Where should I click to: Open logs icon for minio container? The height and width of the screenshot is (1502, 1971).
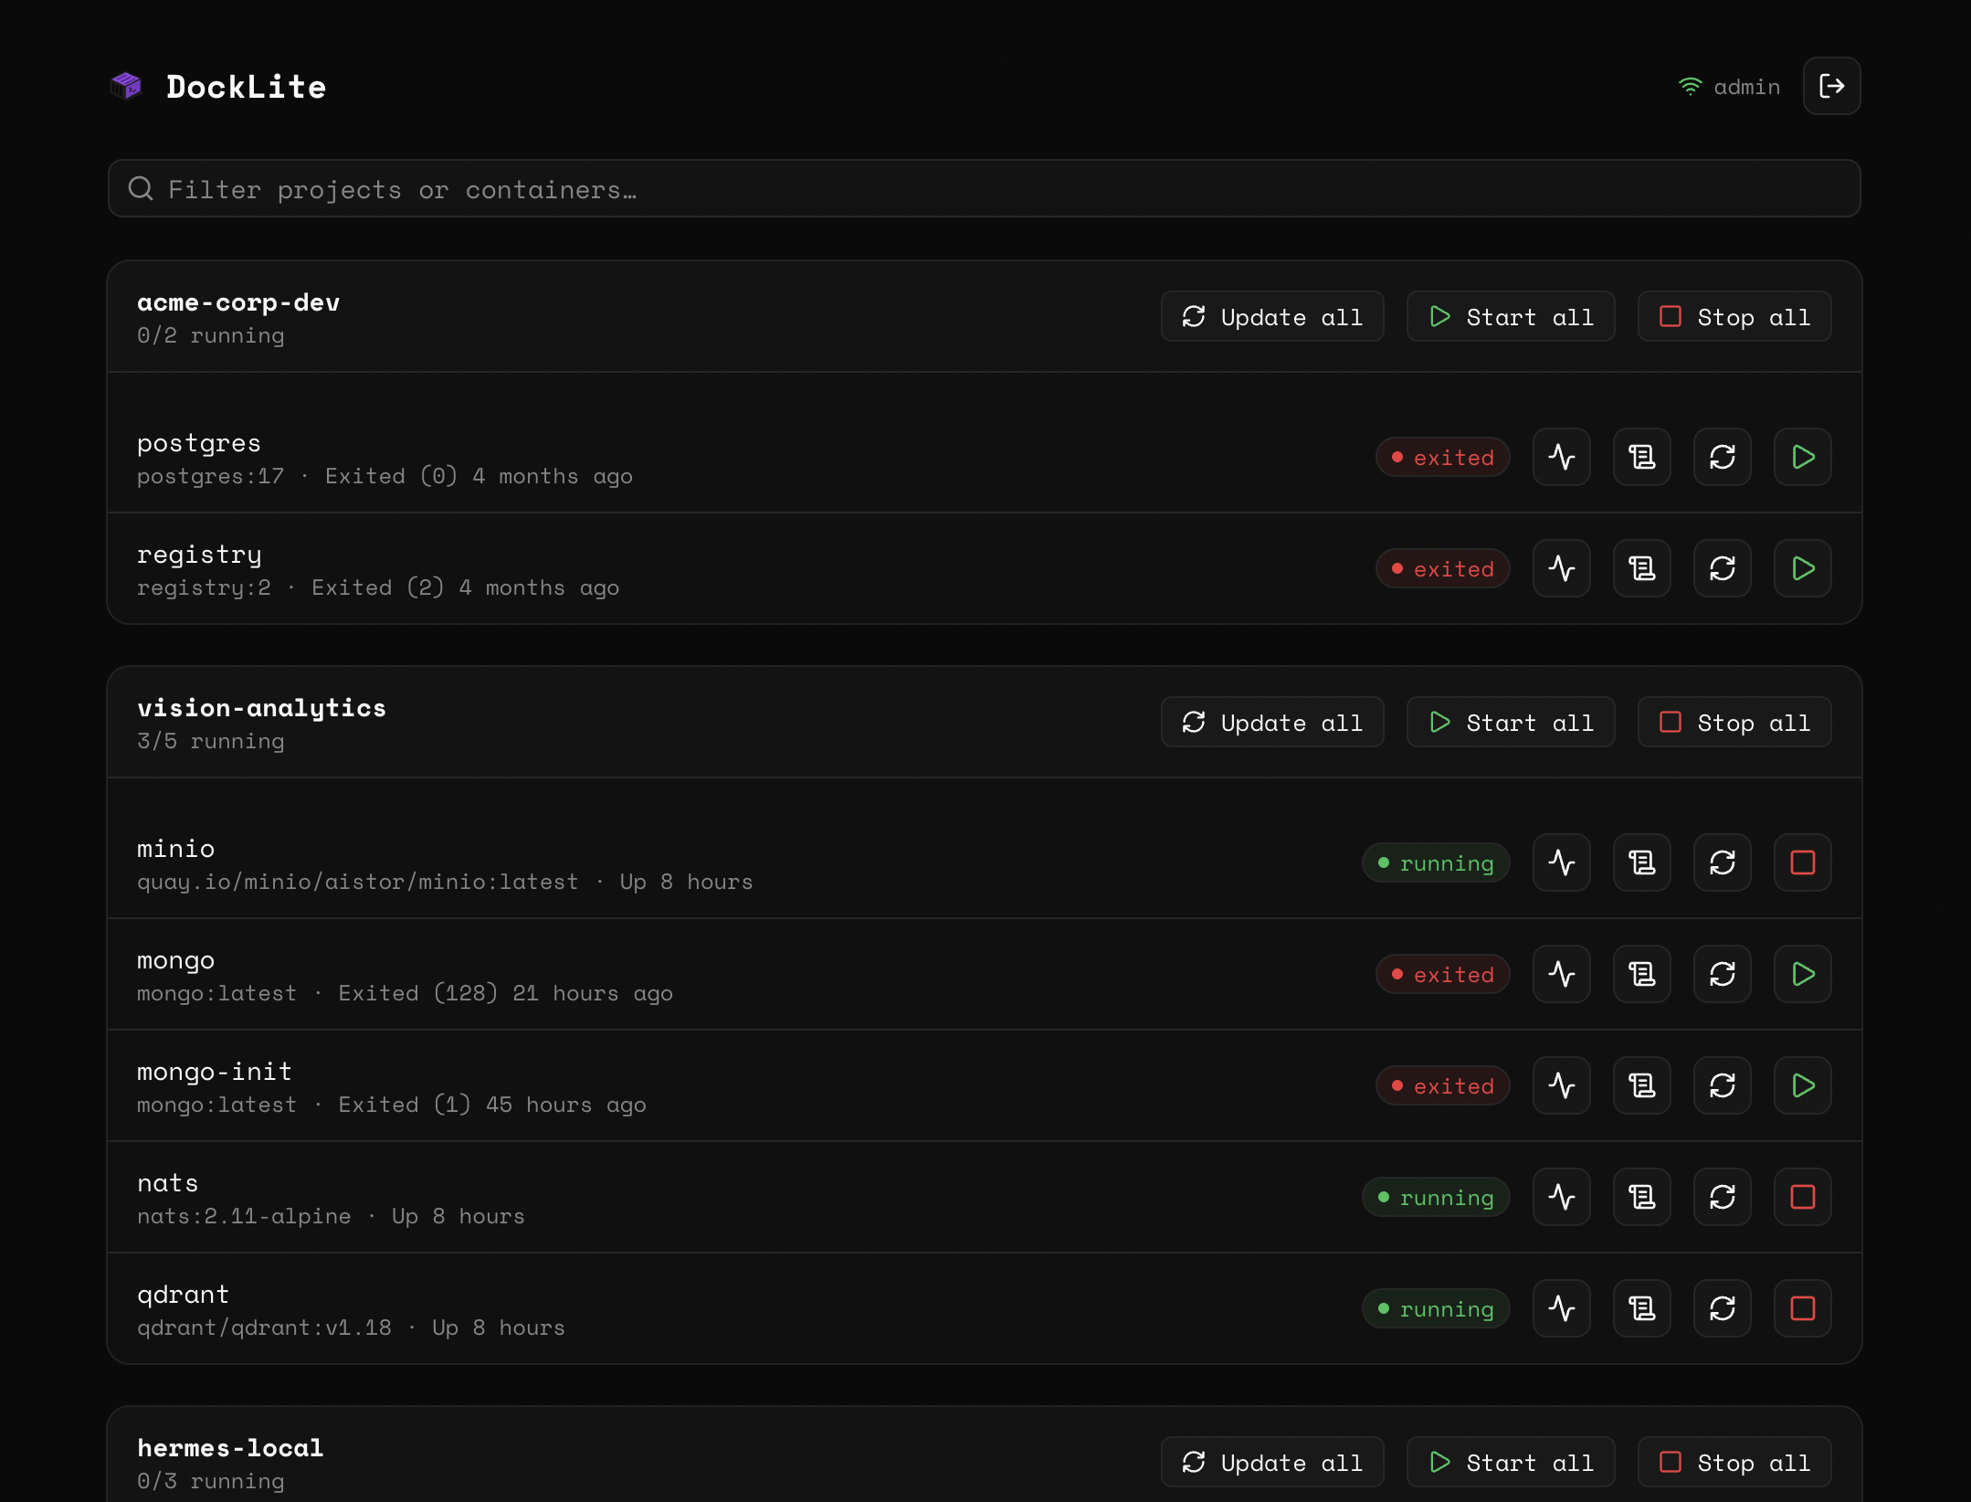click(x=1642, y=862)
